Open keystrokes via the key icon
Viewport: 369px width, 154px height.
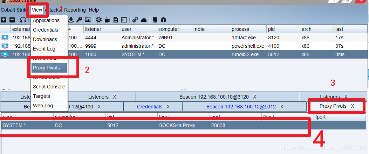pos(79,20)
